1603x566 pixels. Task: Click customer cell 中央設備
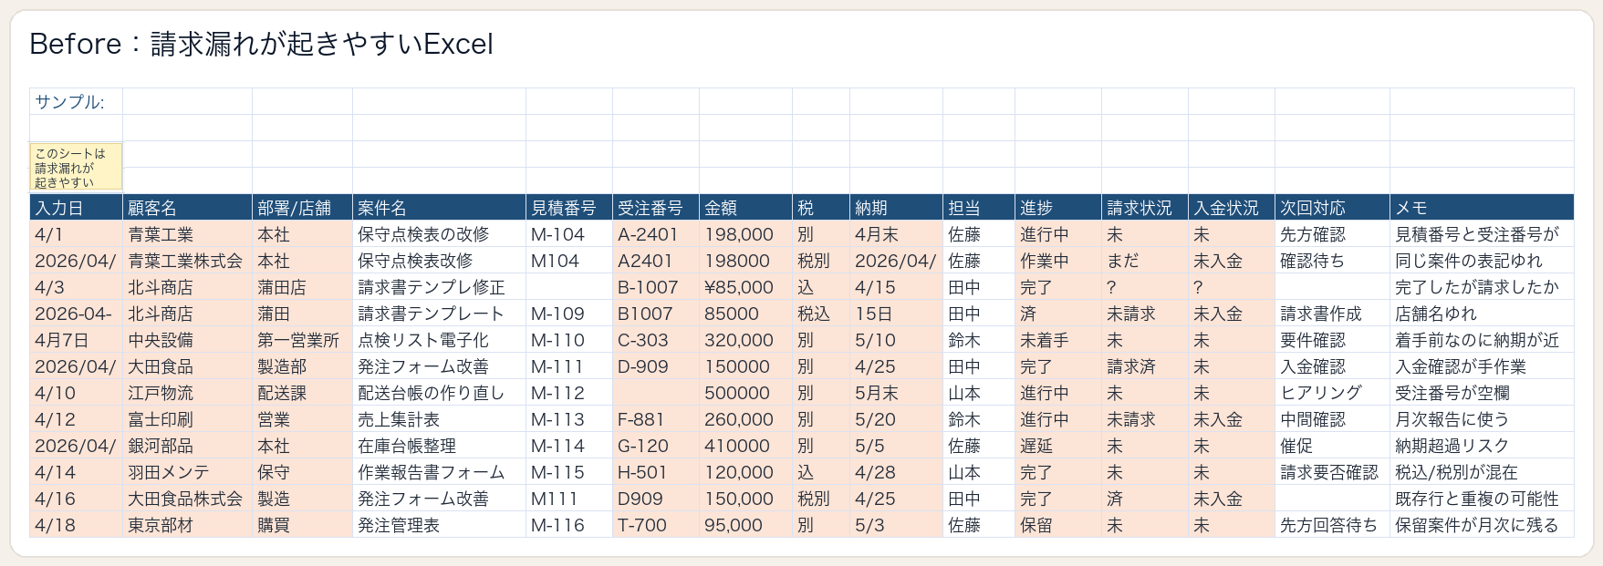(x=187, y=340)
